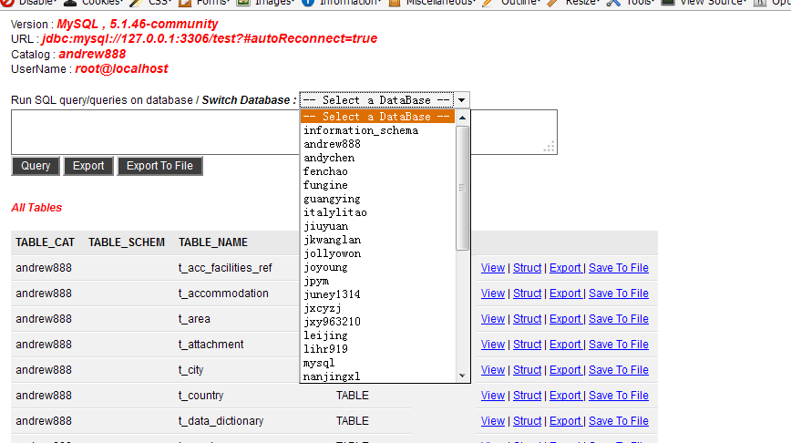791x443 pixels.
Task: Select joyoung from the database list
Action: (377, 267)
